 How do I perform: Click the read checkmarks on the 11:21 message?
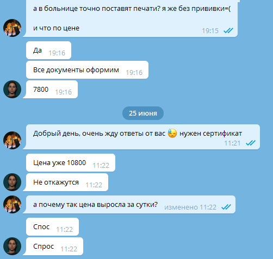pos(251,143)
